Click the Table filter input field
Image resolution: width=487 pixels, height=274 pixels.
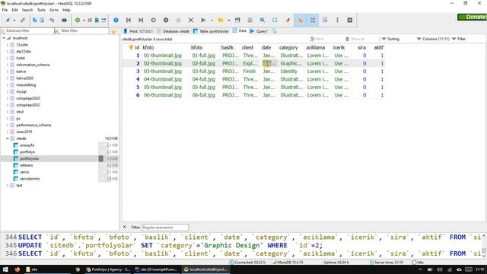click(81, 30)
